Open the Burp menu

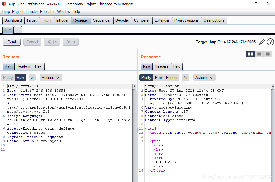click(x=6, y=11)
